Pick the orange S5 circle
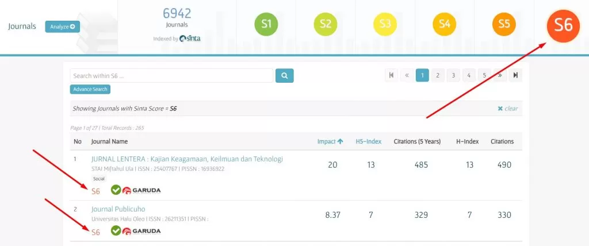 click(504, 24)
